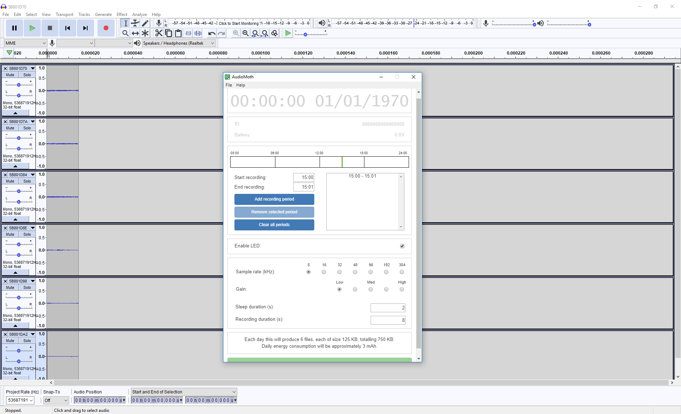
Task: Click Remove selected period
Action: coord(274,212)
